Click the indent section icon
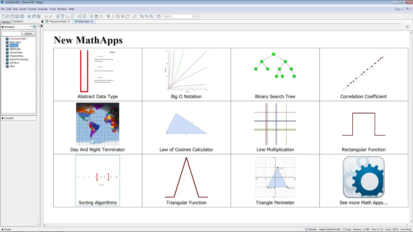Image resolution: width=413 pixels, height=232 pixels. pyautogui.click(x=79, y=16)
